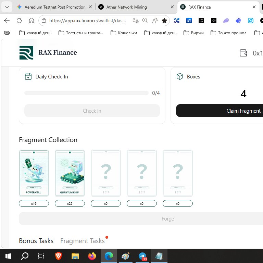Screen dimensions: 263x263
Task: Click the zoom magnifier icon in address bar
Action: [x=145, y=21]
